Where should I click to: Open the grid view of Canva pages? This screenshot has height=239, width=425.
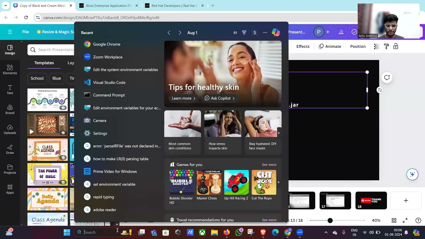coord(394,220)
